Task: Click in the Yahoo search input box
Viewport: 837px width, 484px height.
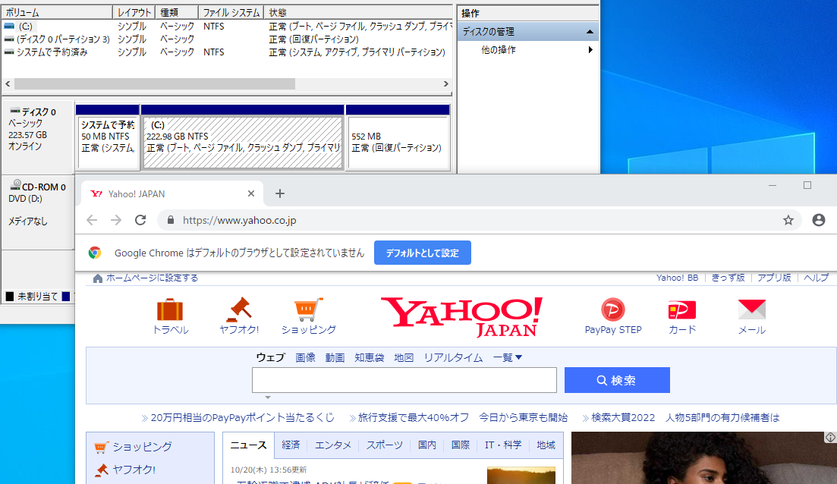Action: coord(404,380)
